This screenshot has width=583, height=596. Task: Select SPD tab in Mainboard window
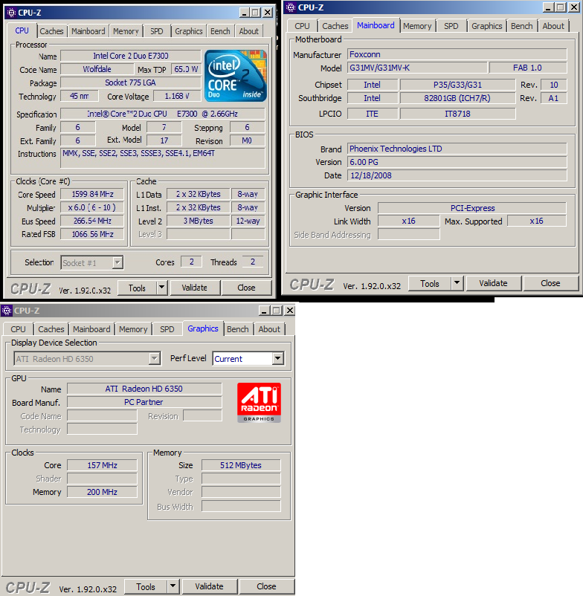coord(451,26)
